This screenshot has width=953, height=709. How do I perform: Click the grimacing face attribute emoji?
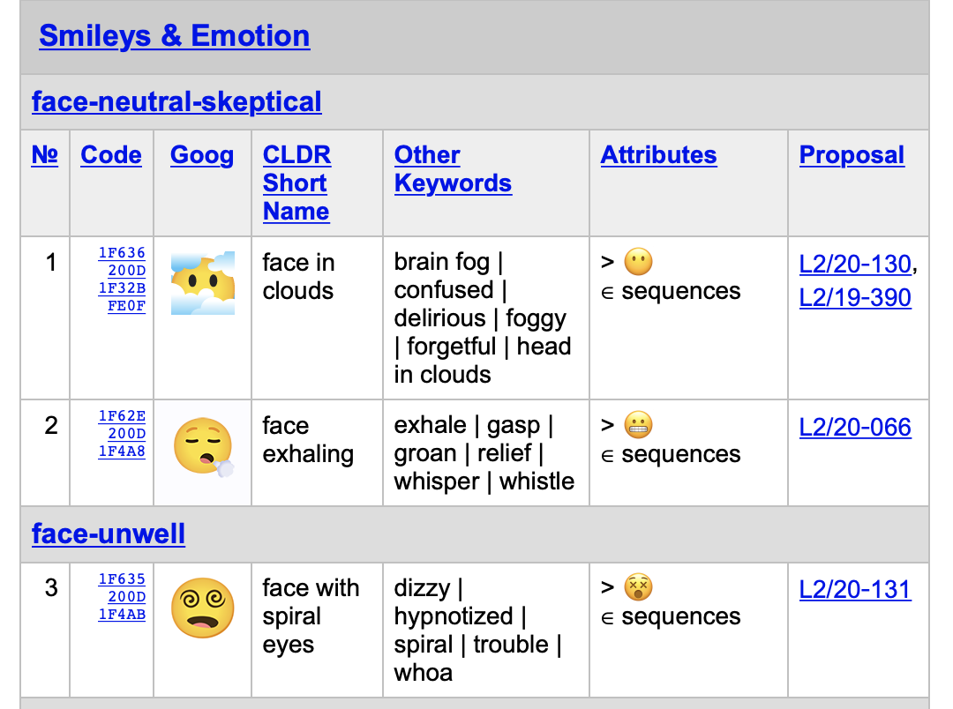638,425
